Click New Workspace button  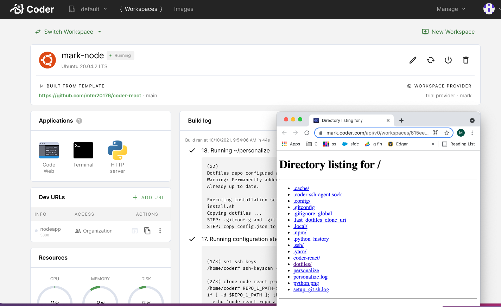[x=448, y=32]
